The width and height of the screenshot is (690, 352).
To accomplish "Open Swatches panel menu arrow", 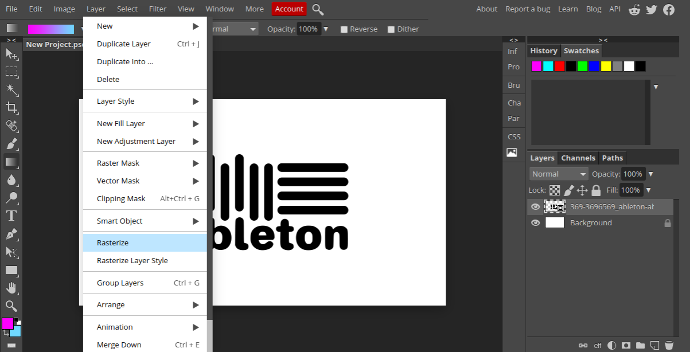I will click(x=656, y=87).
